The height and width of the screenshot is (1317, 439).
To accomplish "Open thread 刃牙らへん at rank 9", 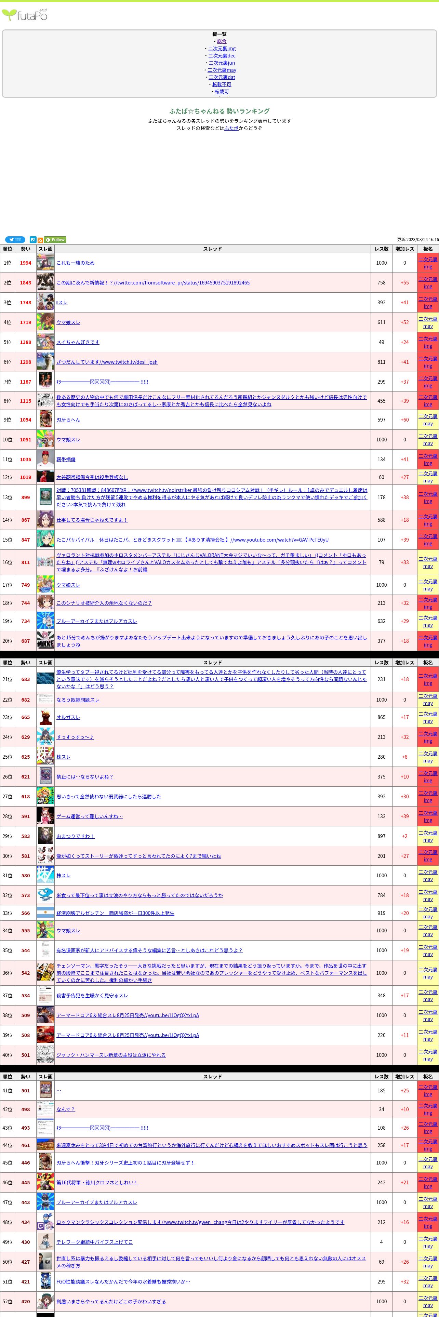I will click(68, 420).
